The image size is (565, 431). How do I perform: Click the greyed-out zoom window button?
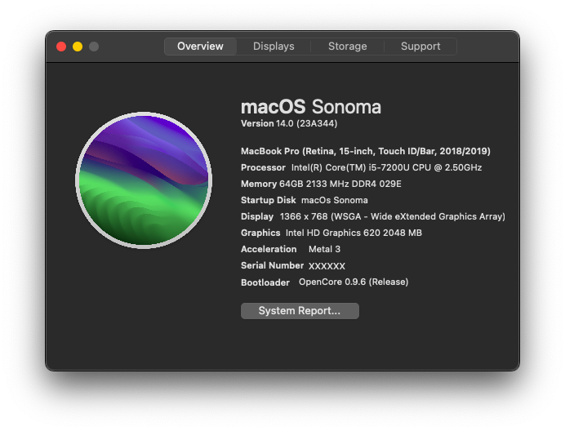94,47
